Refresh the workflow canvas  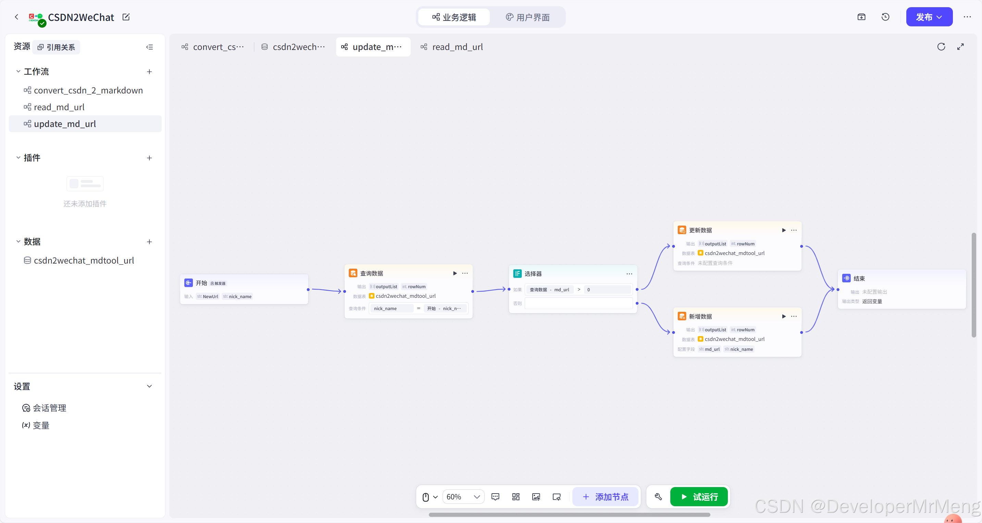pos(941,47)
